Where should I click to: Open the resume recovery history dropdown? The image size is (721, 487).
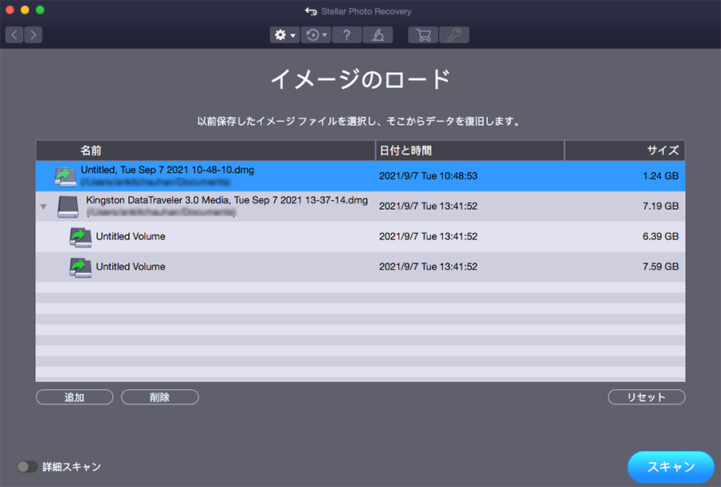tap(316, 35)
